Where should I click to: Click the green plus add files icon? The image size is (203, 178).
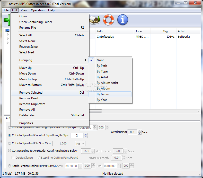point(7,20)
